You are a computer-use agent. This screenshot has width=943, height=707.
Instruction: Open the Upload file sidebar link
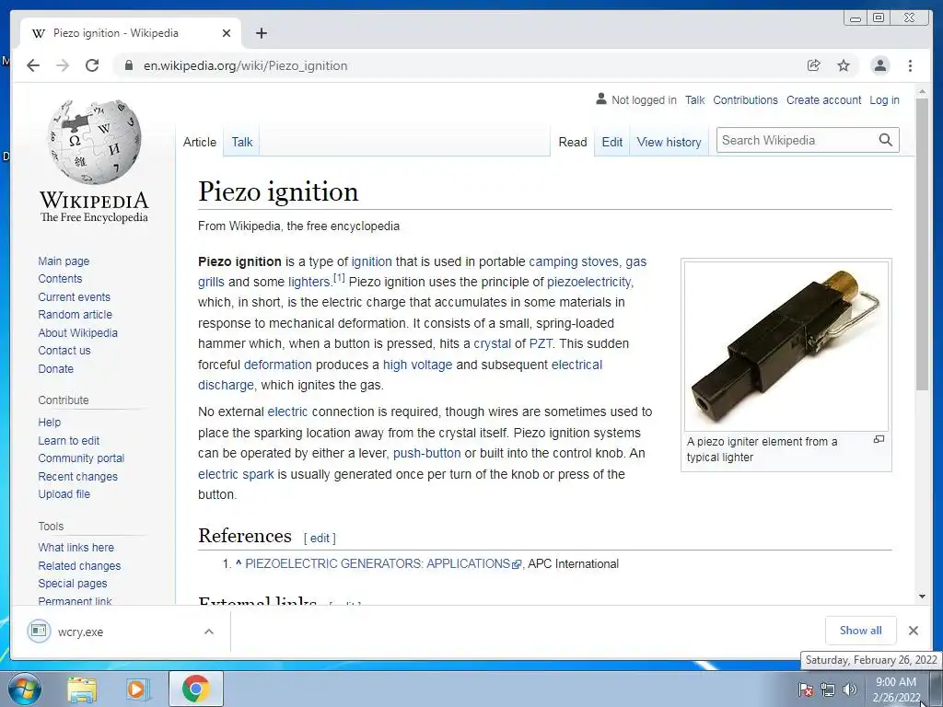click(64, 493)
